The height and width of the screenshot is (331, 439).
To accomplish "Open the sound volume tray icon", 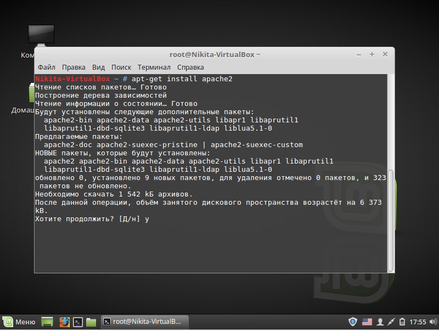I will coord(433,322).
